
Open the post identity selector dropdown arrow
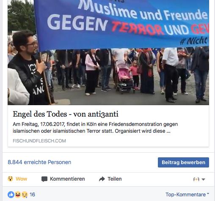tap(203, 179)
